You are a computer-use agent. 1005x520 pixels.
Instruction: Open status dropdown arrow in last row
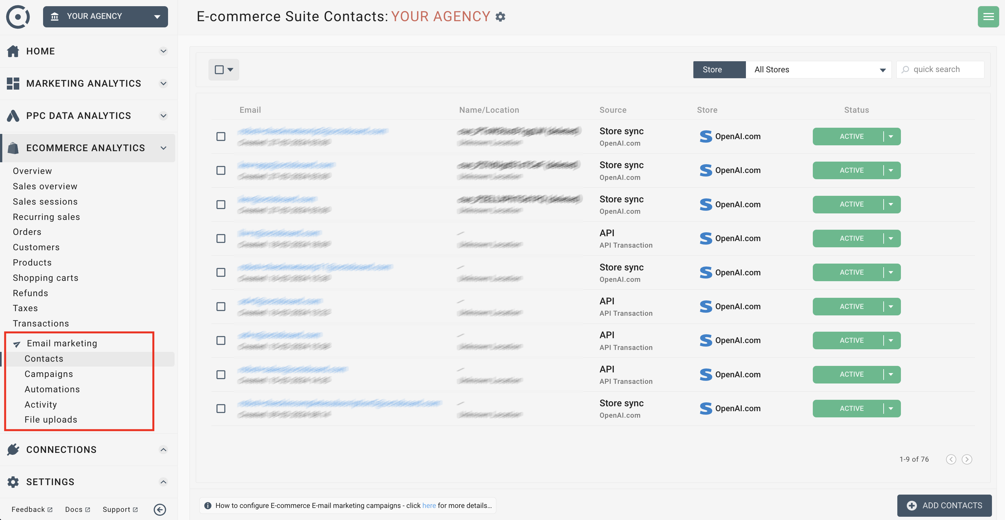point(891,408)
